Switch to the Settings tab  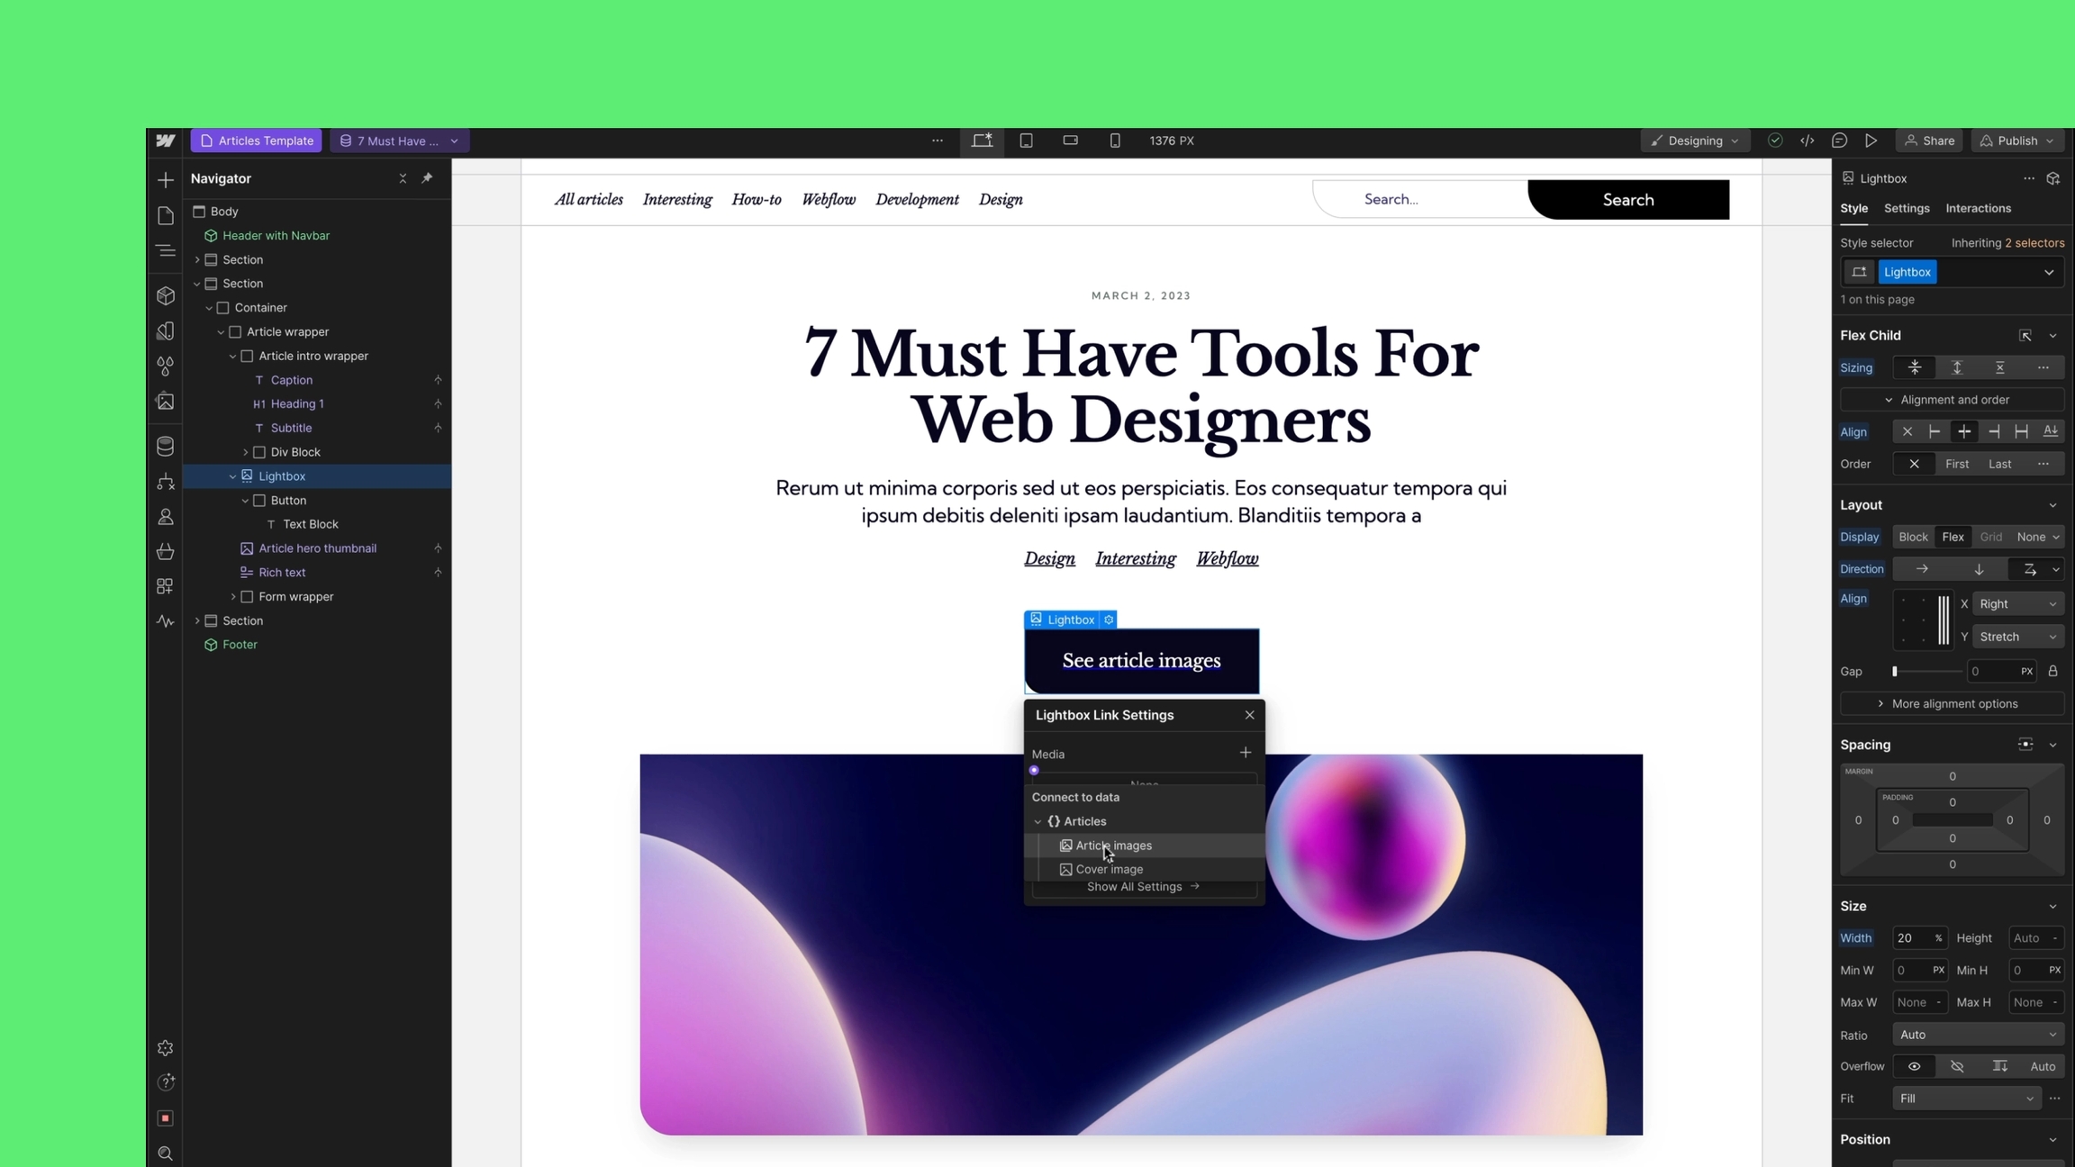point(1906,208)
